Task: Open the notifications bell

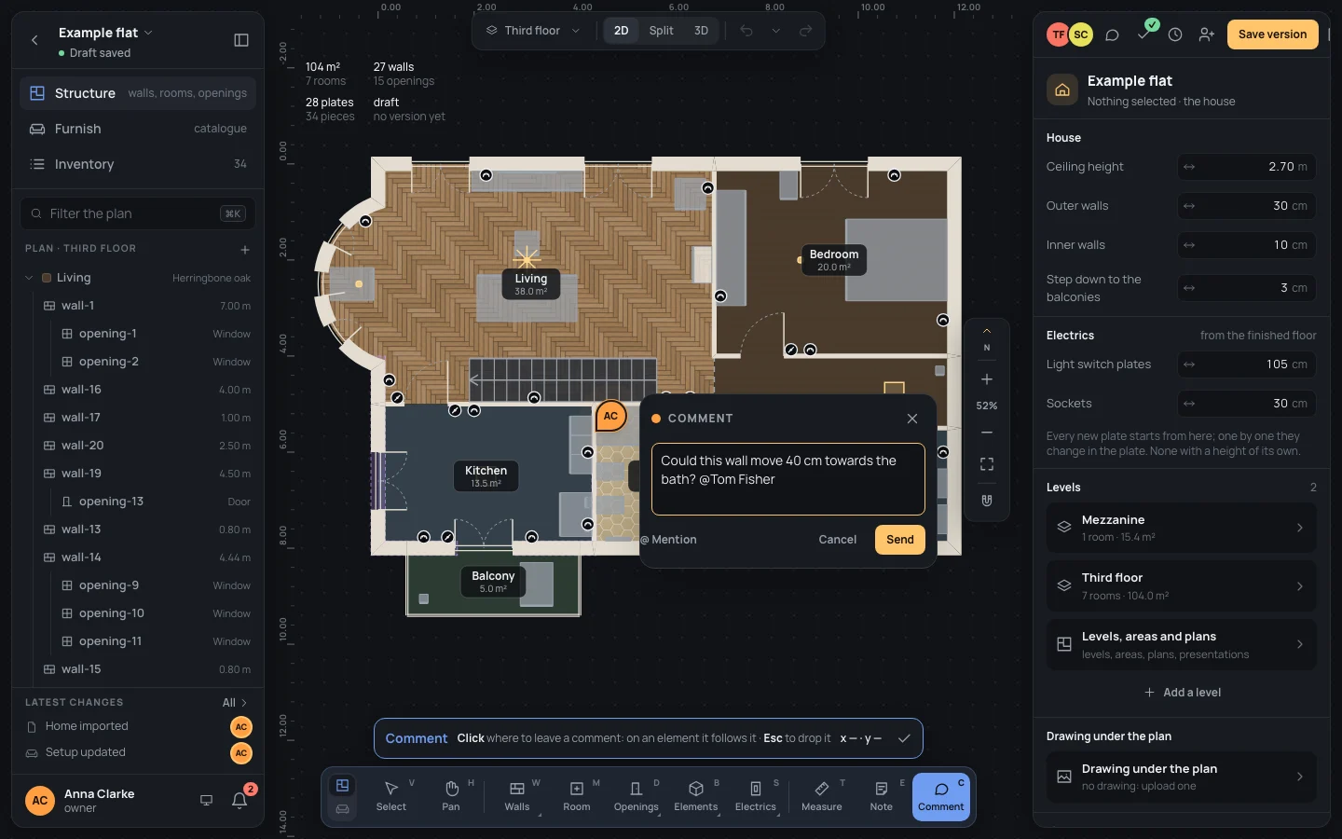Action: pyautogui.click(x=240, y=800)
